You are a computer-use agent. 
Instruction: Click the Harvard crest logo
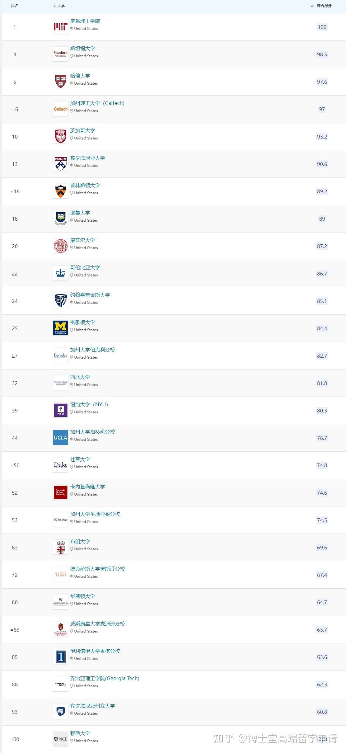(60, 82)
